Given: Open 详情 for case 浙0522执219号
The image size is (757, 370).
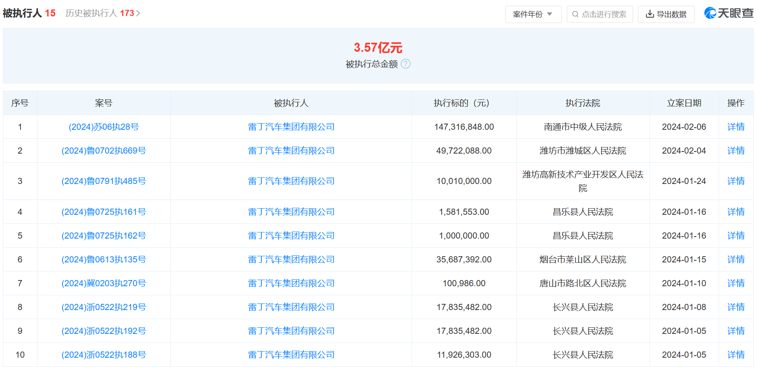Looking at the screenshot, I should click(736, 307).
